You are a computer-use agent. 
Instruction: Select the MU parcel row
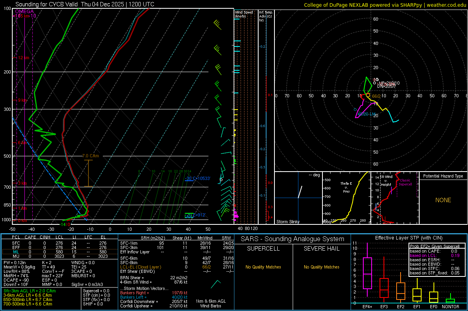59,256
